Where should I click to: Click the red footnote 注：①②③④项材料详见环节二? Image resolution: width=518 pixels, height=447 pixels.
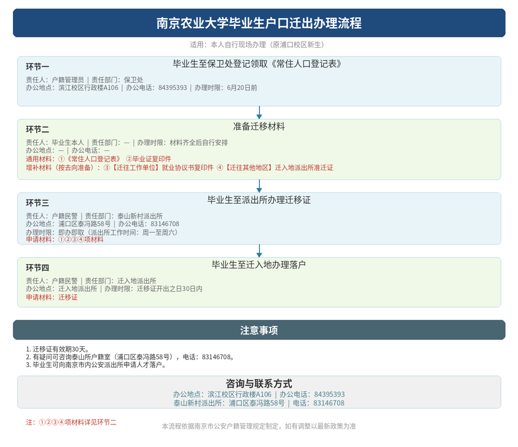[71, 422]
